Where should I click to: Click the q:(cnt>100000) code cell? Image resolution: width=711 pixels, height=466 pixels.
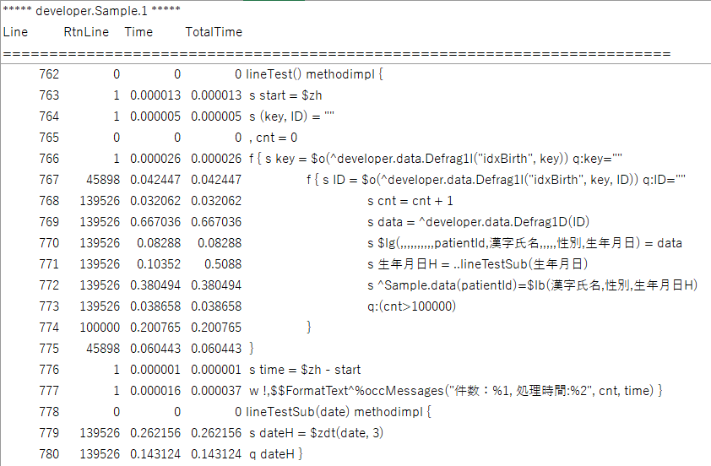[411, 306]
